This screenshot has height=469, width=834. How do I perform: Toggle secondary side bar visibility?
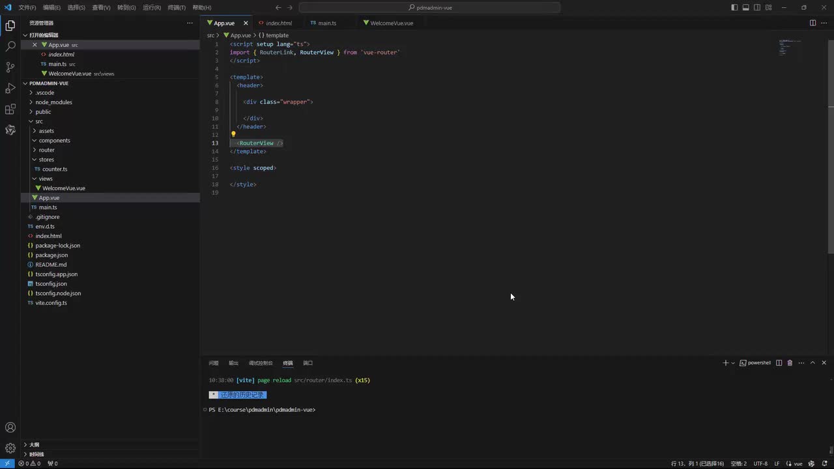point(757,7)
